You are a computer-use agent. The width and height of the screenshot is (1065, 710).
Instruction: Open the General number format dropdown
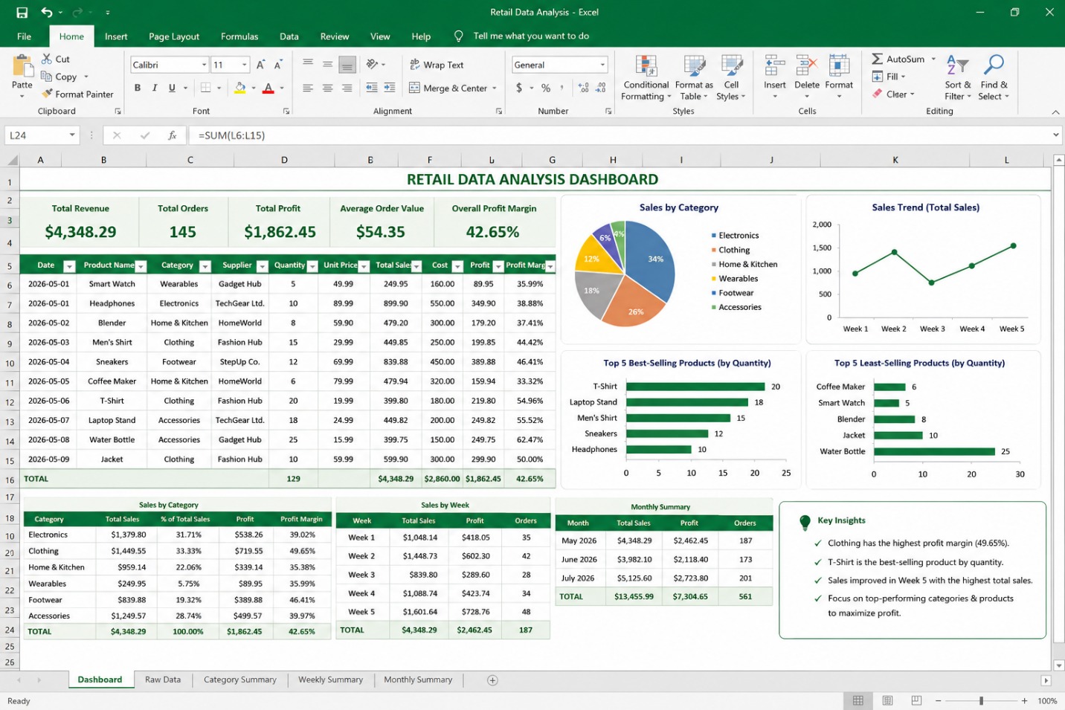click(602, 65)
